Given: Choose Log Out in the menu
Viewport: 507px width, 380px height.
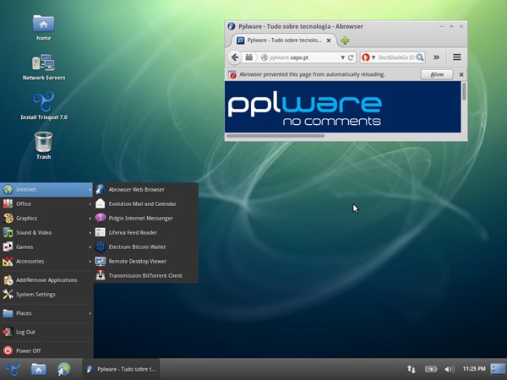Looking at the screenshot, I should point(46,332).
